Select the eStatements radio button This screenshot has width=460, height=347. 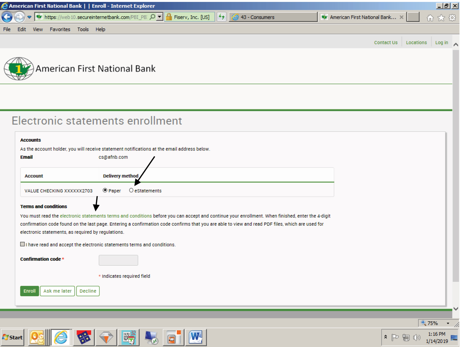tap(131, 190)
